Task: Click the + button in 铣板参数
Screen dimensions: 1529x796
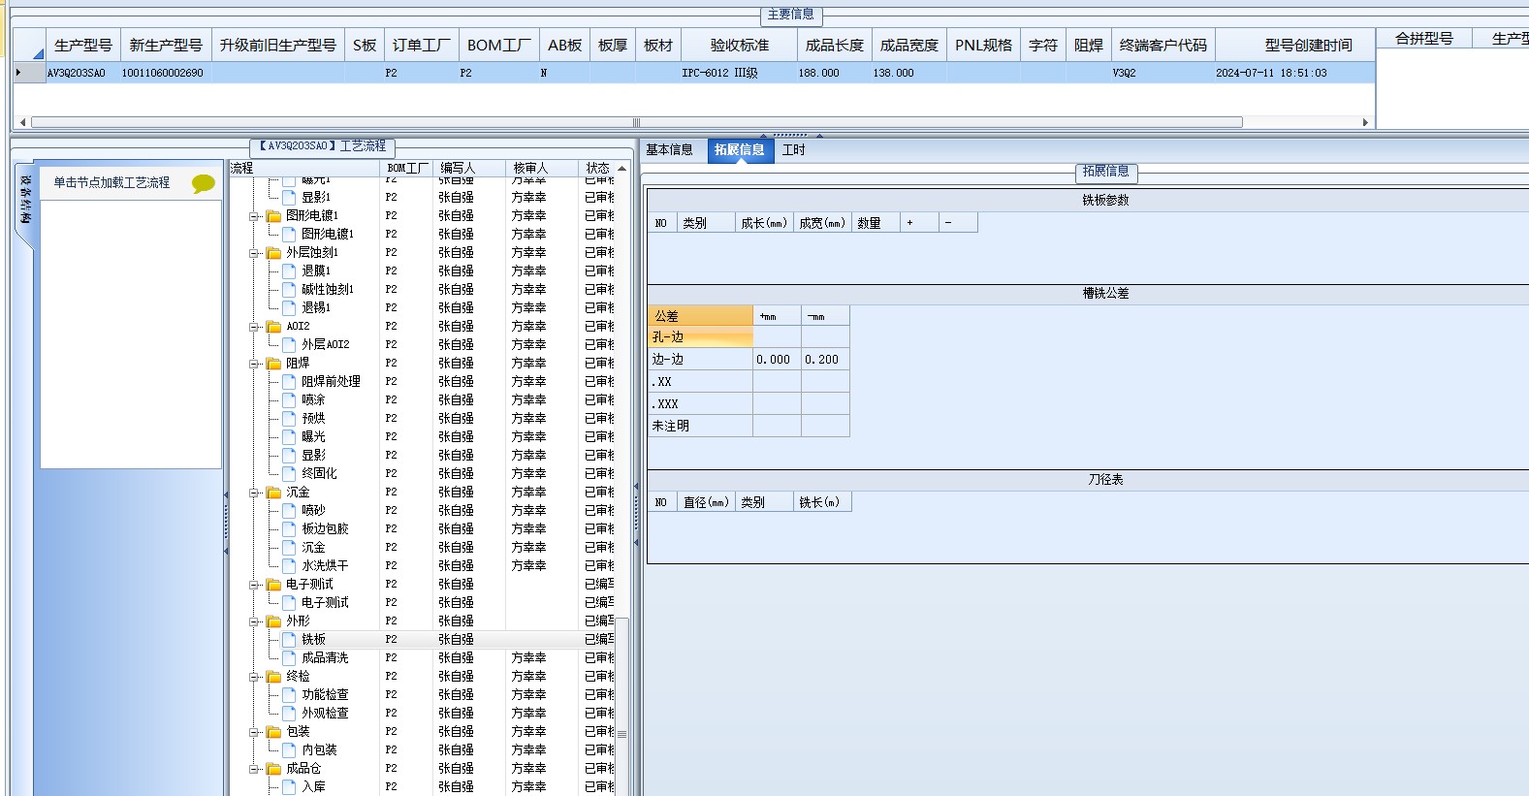Action: (x=919, y=223)
